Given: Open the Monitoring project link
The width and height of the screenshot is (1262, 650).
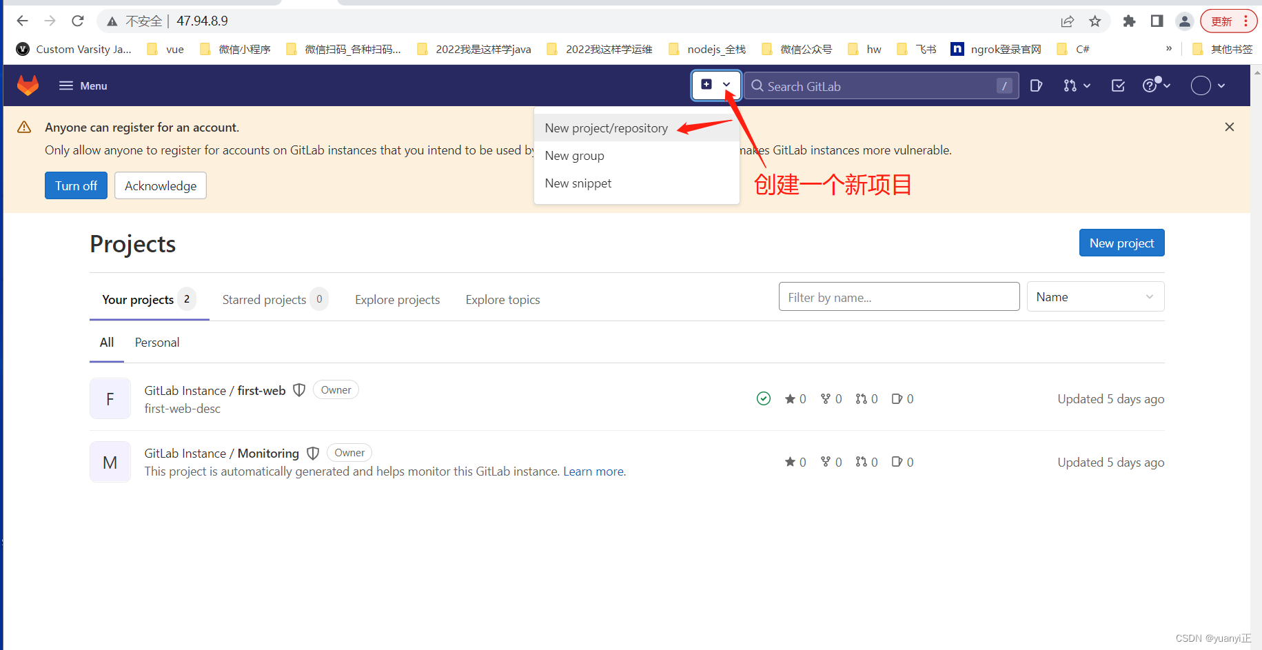Looking at the screenshot, I should coord(221,454).
